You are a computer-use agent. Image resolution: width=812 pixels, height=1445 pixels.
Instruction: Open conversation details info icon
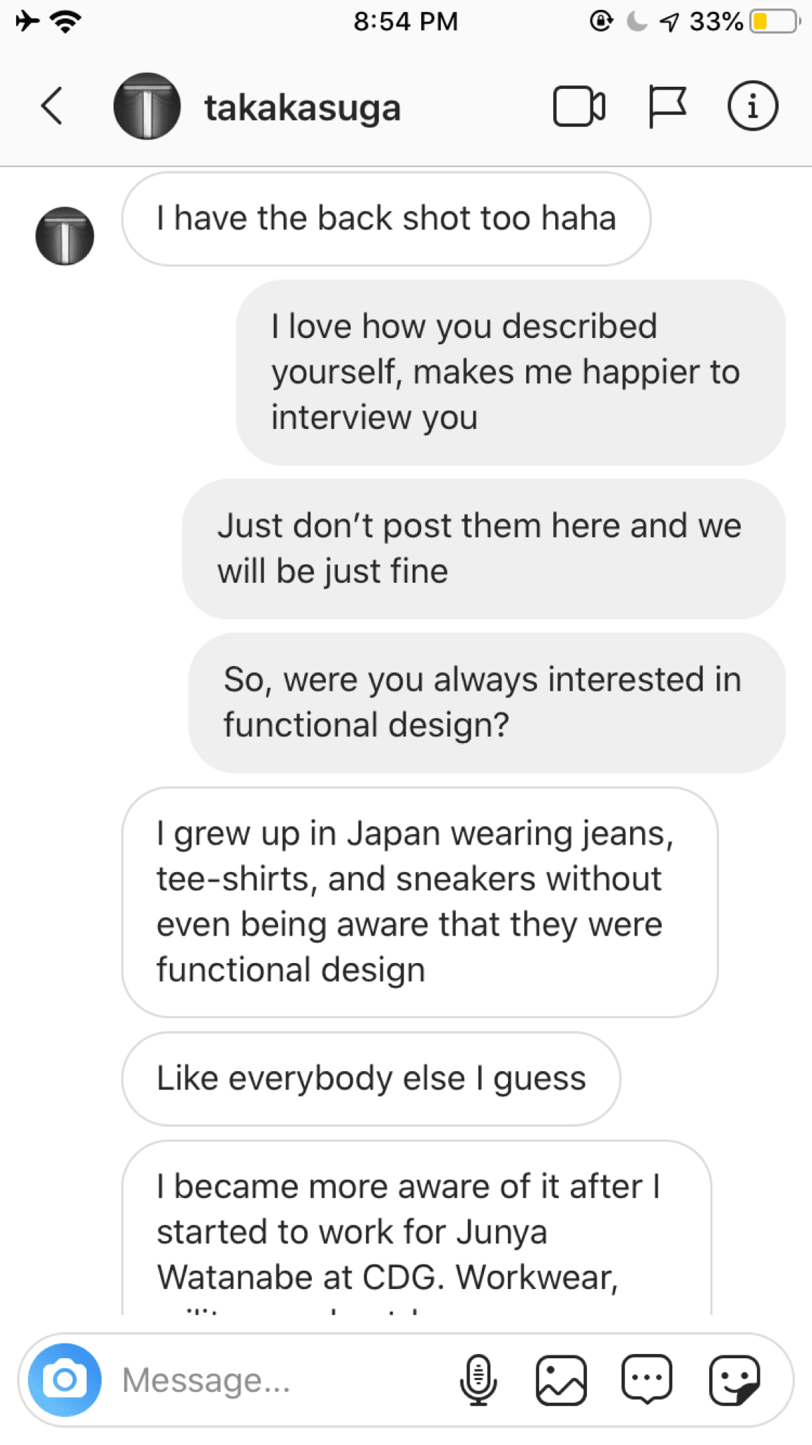coord(753,107)
